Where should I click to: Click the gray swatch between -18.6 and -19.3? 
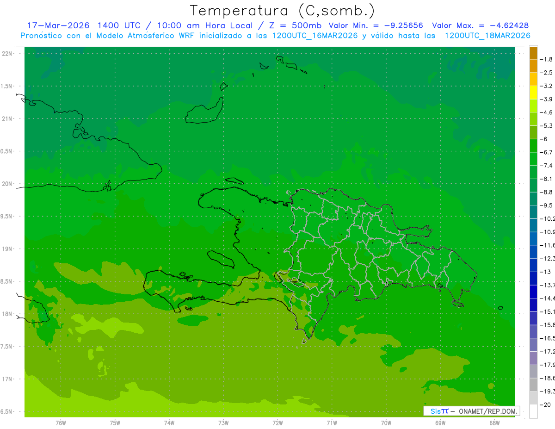[533, 385]
